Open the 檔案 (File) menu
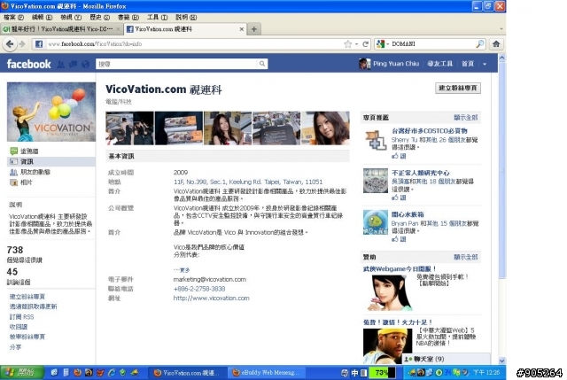 pyautogui.click(x=14, y=17)
